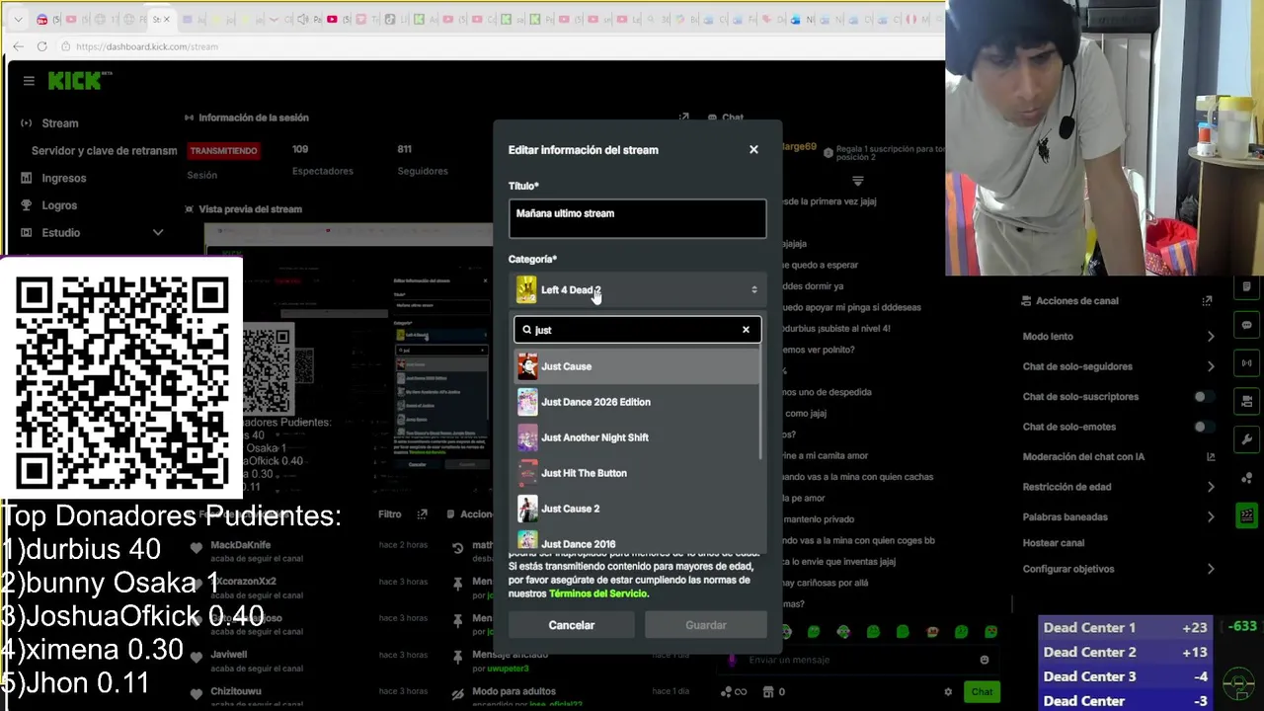
Task: Click the Logros trophy icon
Action: [26, 205]
